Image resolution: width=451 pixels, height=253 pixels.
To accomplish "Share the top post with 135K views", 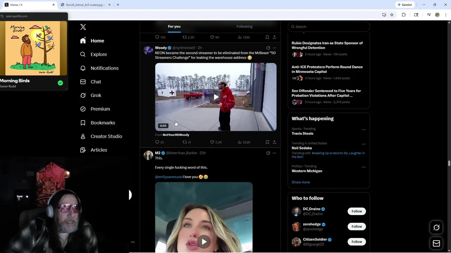I will tap(274, 37).
